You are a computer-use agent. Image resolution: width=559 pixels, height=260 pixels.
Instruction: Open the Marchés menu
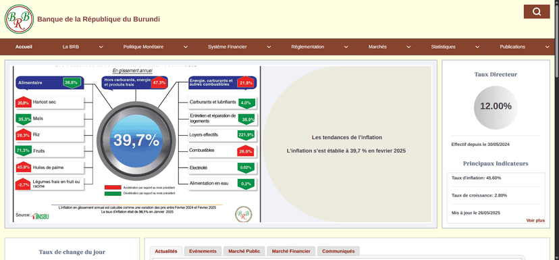click(x=377, y=47)
